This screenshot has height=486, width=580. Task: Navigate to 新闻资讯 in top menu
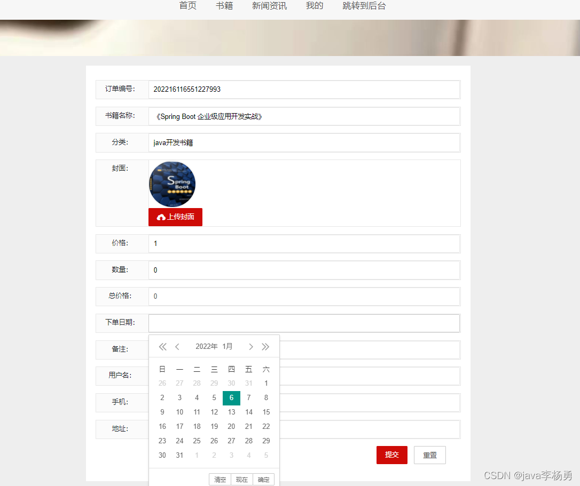(269, 6)
